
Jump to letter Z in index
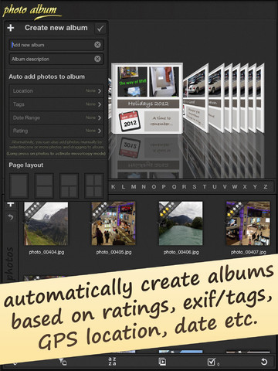(266, 187)
